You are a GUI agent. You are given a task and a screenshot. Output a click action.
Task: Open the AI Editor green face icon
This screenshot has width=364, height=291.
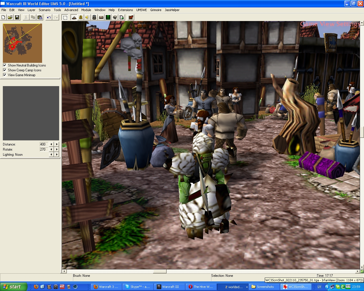tap(108, 17)
